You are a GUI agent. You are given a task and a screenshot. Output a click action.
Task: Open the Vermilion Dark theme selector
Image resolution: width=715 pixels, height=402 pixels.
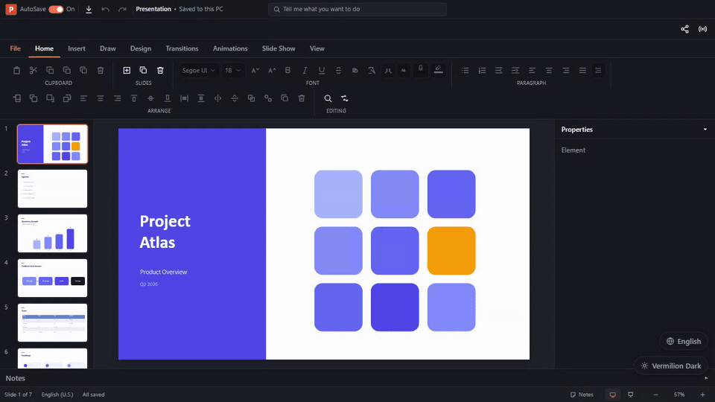click(x=671, y=366)
